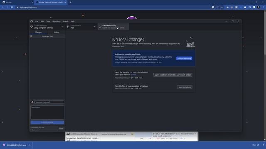
Task: Click the GitHub Desktop octocat logo icon
Action: (x=32, y=21)
